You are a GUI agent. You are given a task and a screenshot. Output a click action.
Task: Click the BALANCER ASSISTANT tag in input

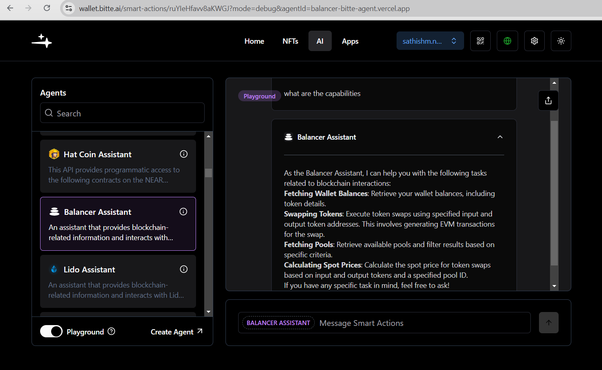tap(278, 323)
